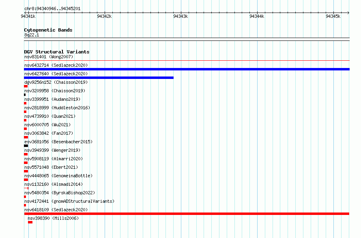Click the 94345k ruler position
This screenshot has width=361, height=238.
coord(333,16)
